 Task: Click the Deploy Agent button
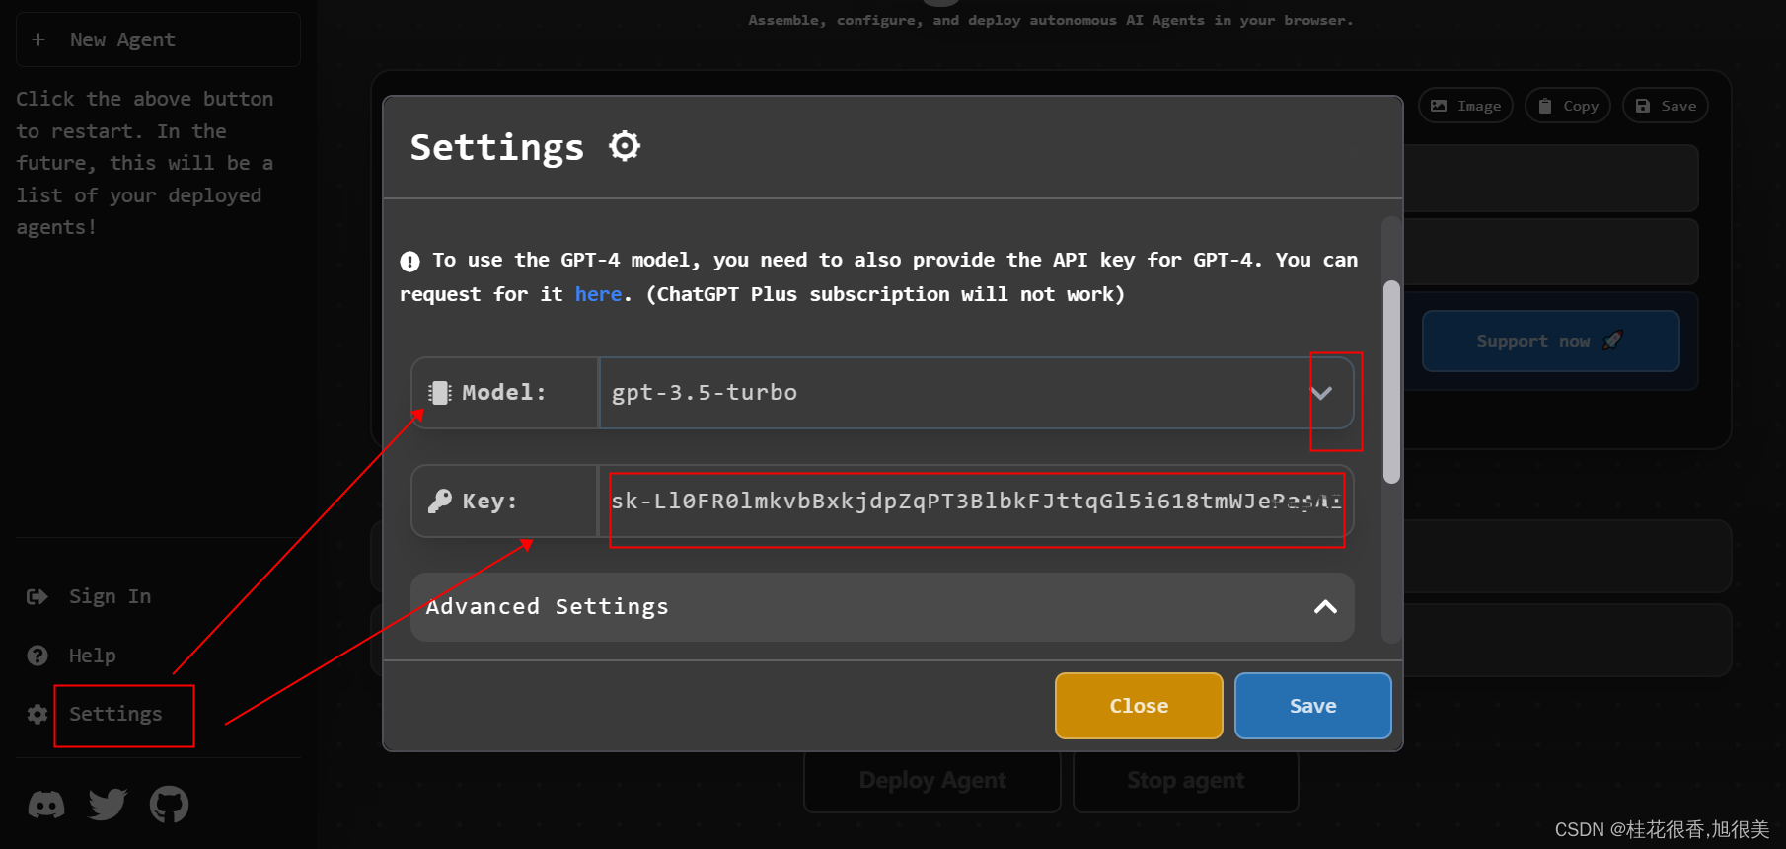(x=932, y=780)
